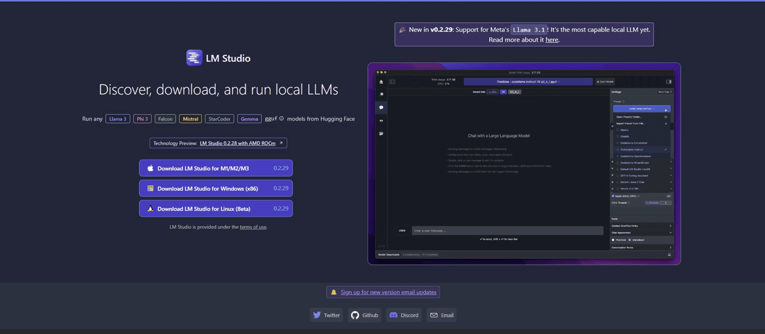Import Preset From File using the import icon
Image resolution: width=765 pixels, height=334 pixels.
[666, 124]
